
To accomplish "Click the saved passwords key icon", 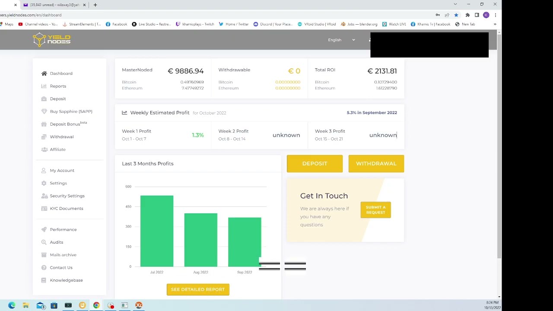I will click(438, 15).
